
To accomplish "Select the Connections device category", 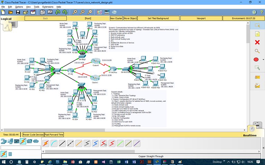I will 23,141.
